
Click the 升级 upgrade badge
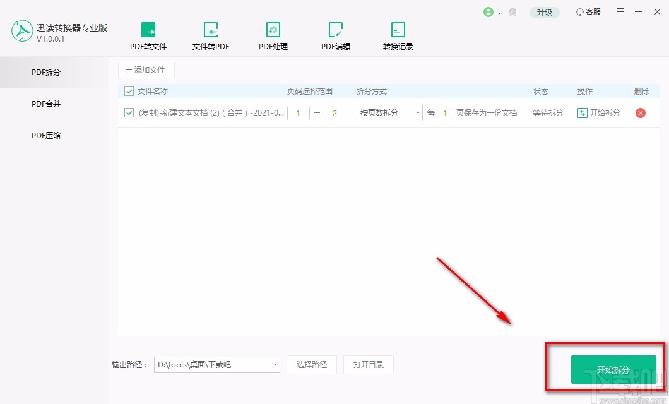pyautogui.click(x=544, y=11)
